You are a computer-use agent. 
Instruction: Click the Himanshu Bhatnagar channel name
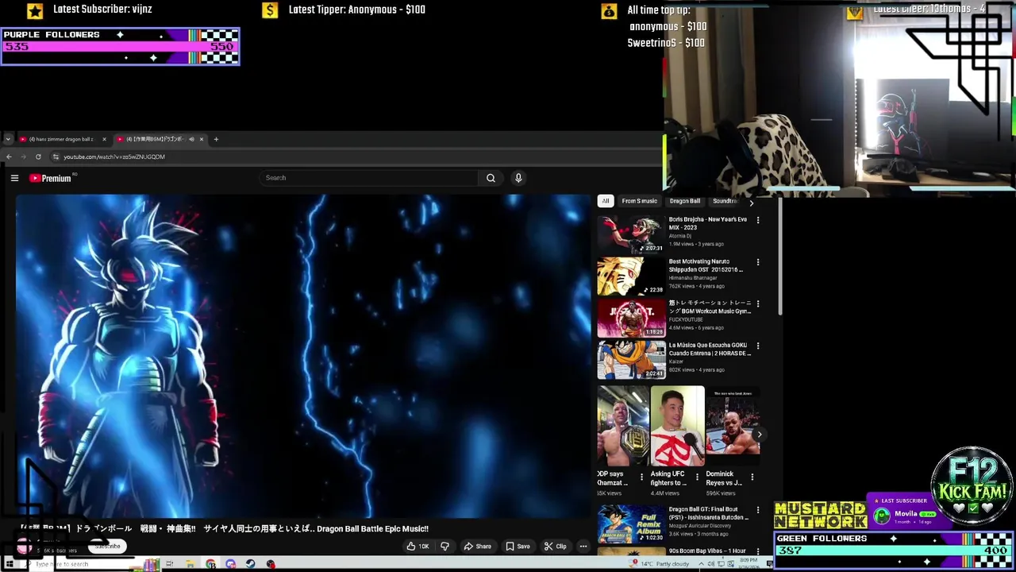click(692, 278)
